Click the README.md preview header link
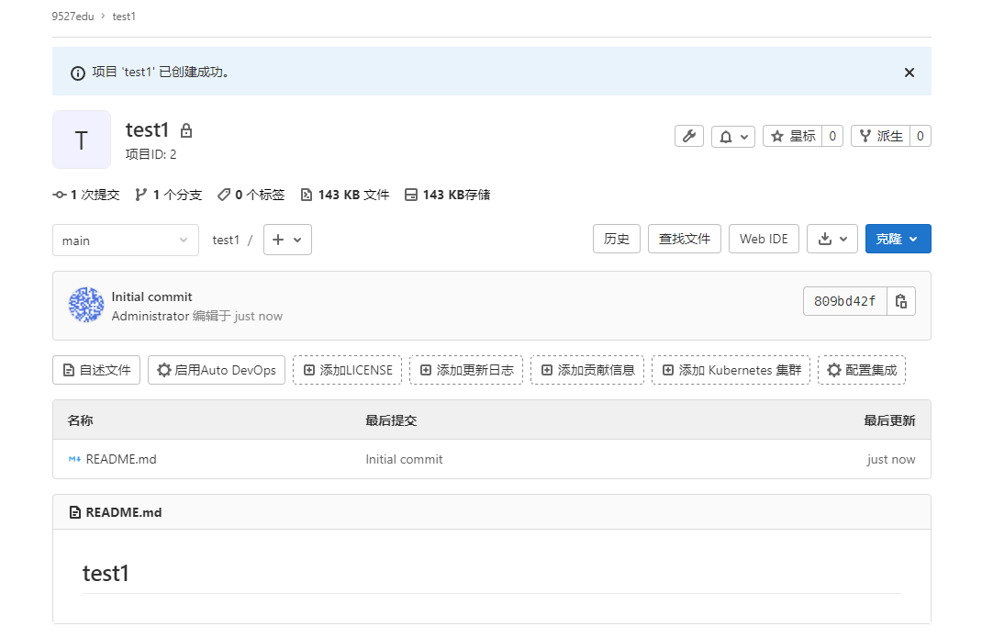 point(123,512)
